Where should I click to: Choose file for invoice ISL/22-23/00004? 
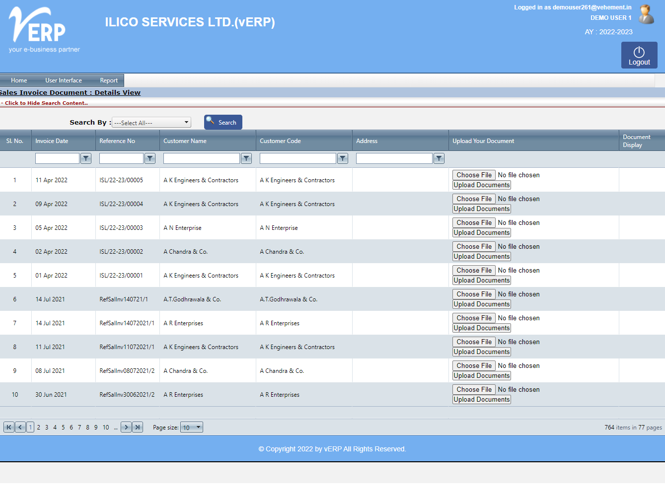tap(474, 199)
